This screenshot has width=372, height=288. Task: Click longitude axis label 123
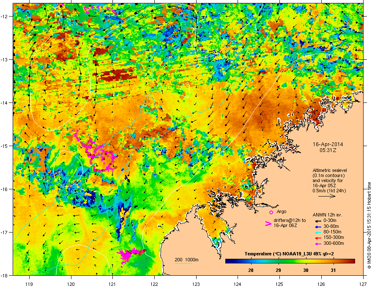[x=196, y=284]
